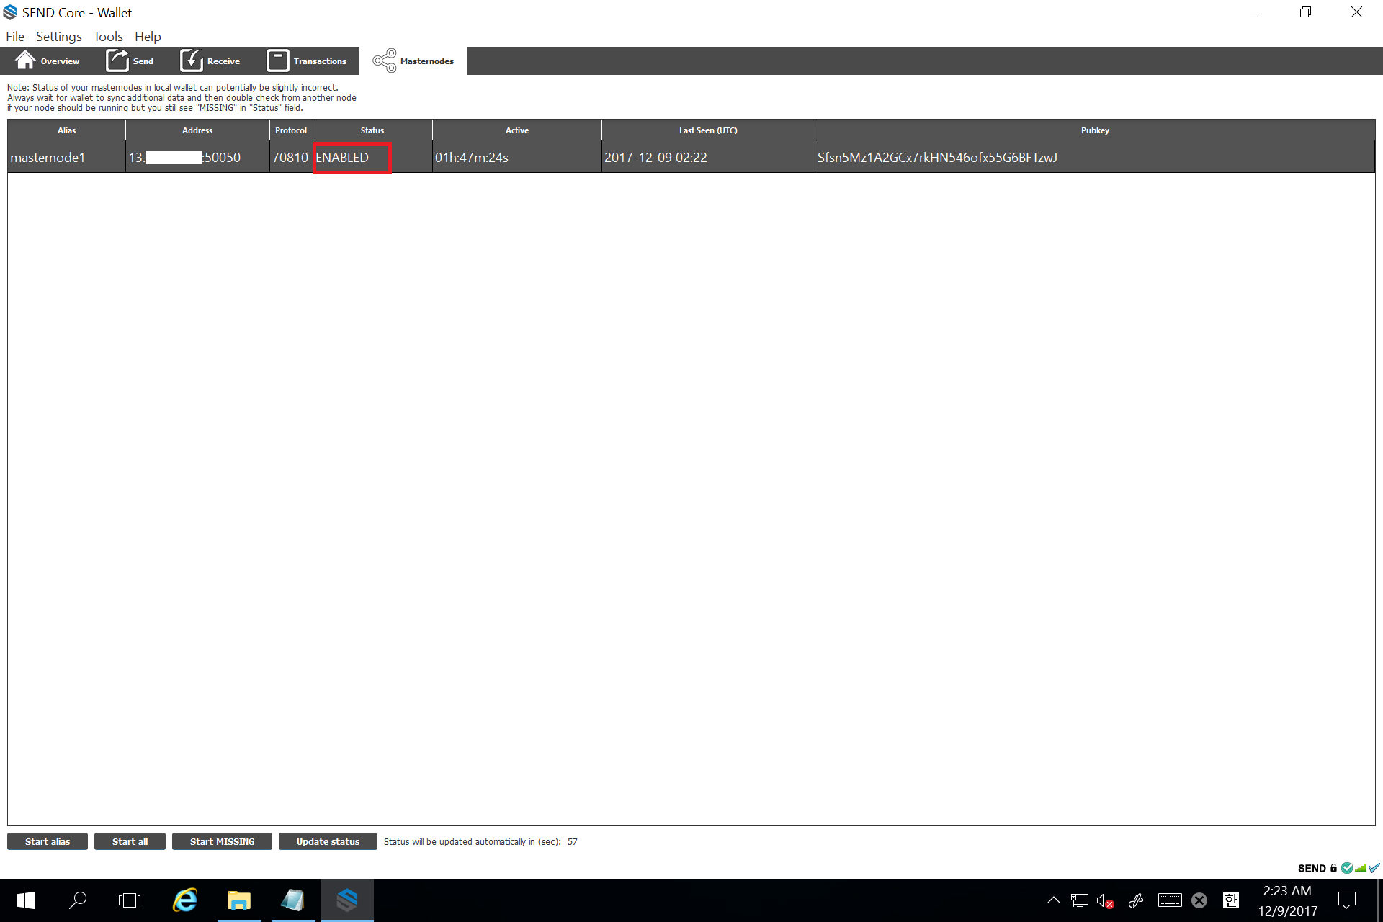This screenshot has width=1383, height=922.
Task: Sort by the Status column header
Action: 372,130
